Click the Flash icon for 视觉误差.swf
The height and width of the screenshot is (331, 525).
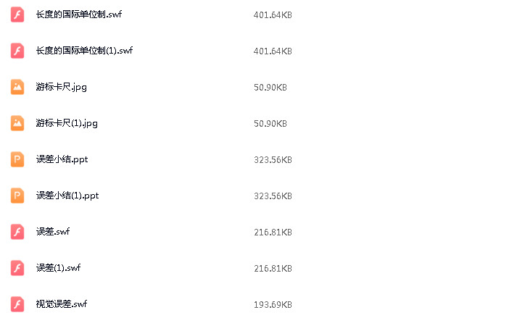pyautogui.click(x=17, y=304)
